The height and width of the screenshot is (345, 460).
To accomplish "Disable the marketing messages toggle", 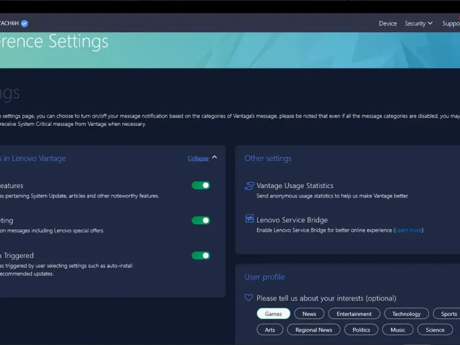I will coord(201,220).
